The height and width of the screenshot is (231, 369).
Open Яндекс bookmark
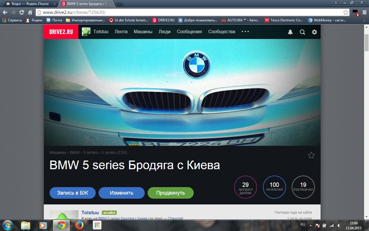coord(35,20)
